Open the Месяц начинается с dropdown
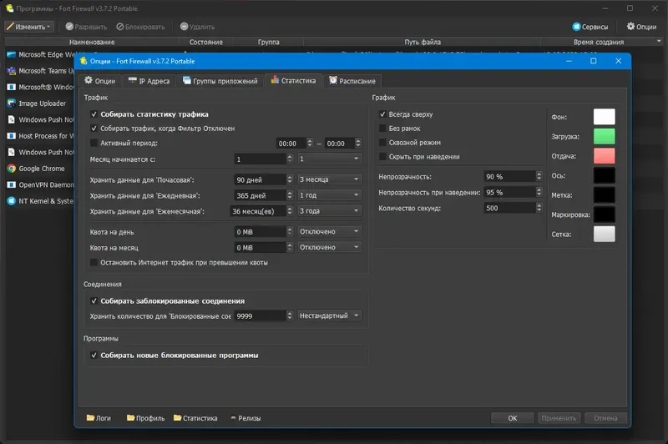 click(330, 159)
